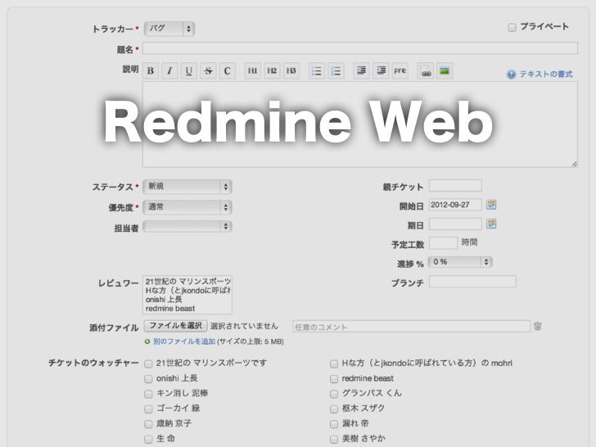Check watcher 美樹 さやか
Screen dimensions: 596x447
[334, 440]
